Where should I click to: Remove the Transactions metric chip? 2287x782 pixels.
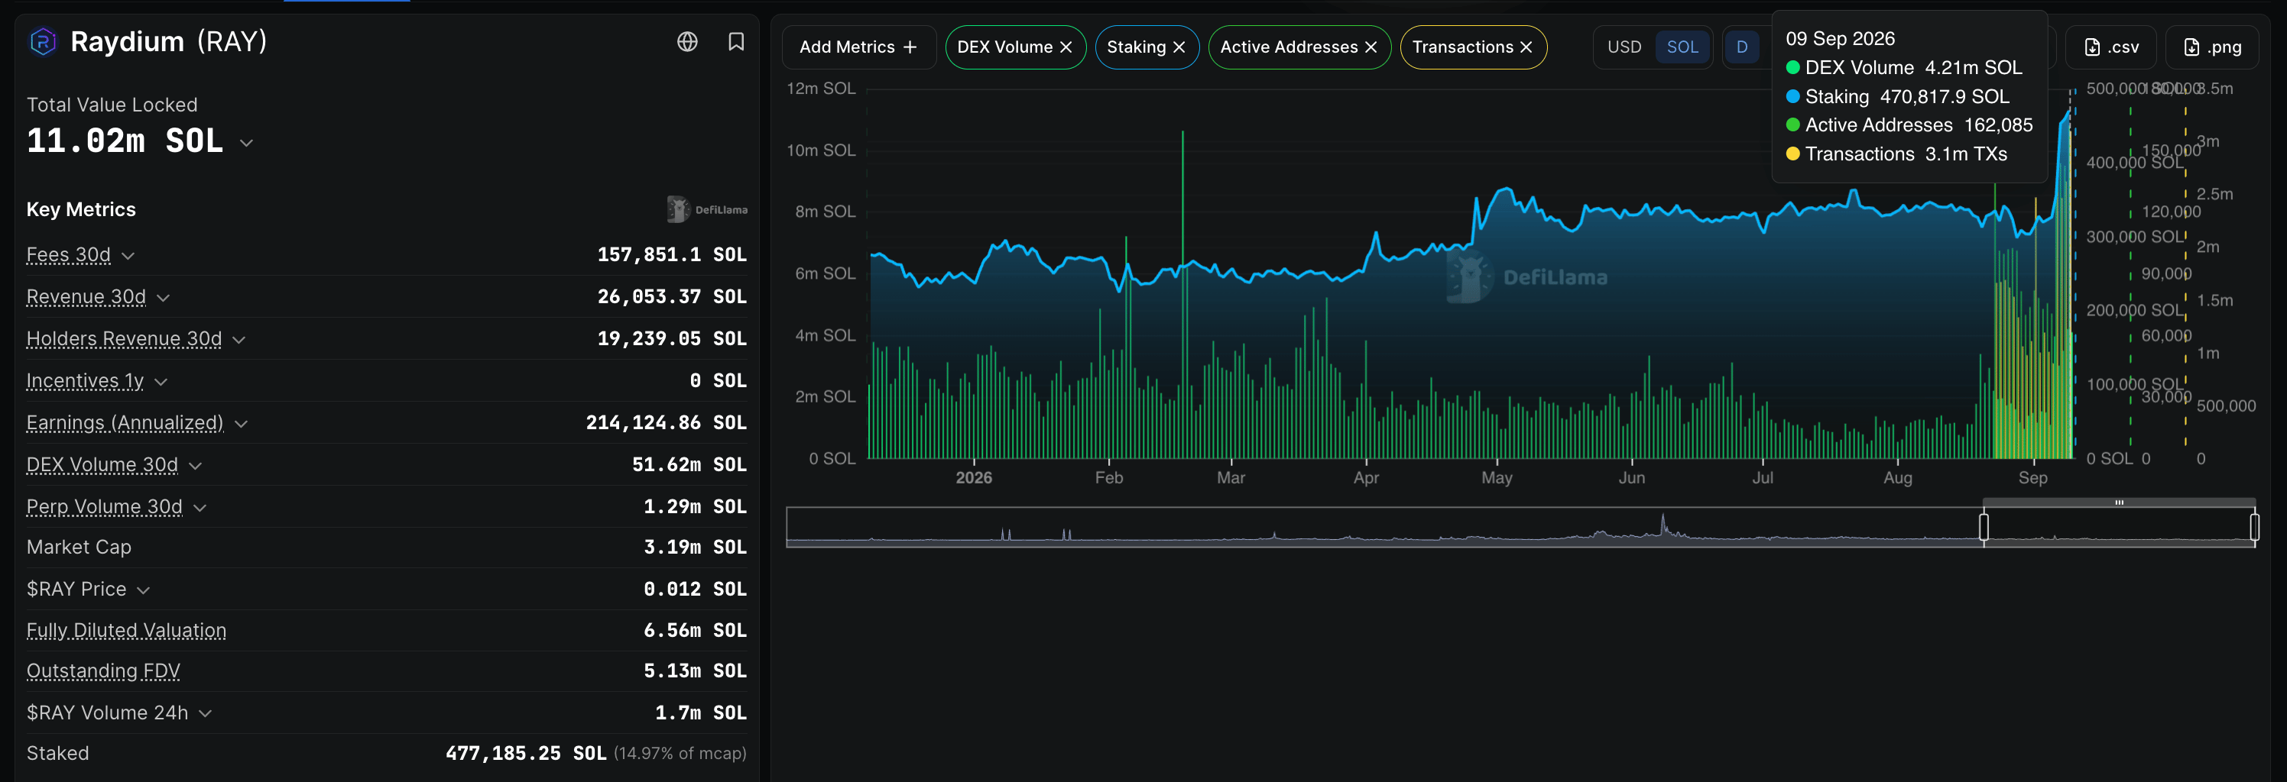pos(1526,47)
